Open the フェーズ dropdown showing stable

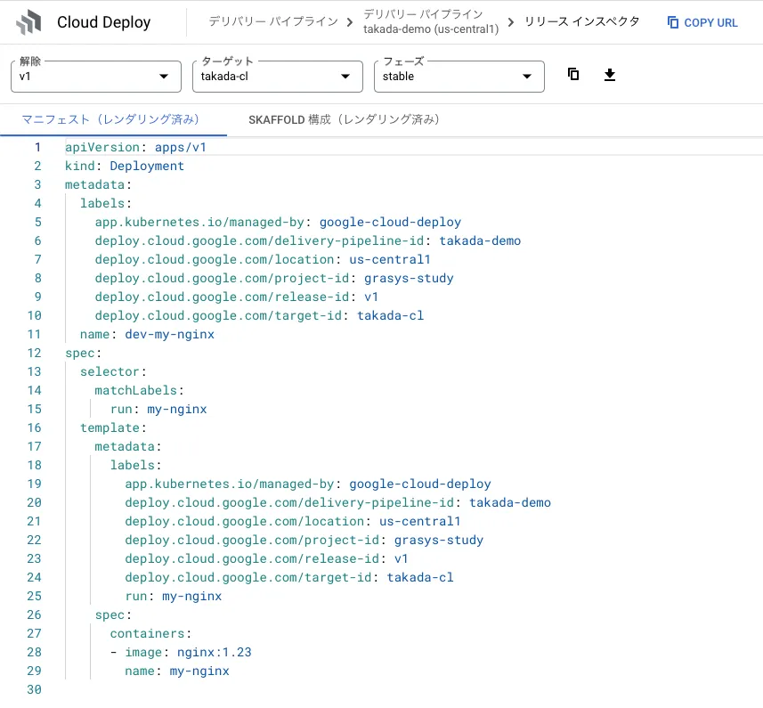(459, 77)
